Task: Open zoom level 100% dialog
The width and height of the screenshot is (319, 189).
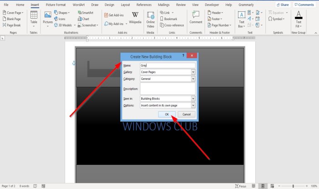Action: click(x=314, y=186)
